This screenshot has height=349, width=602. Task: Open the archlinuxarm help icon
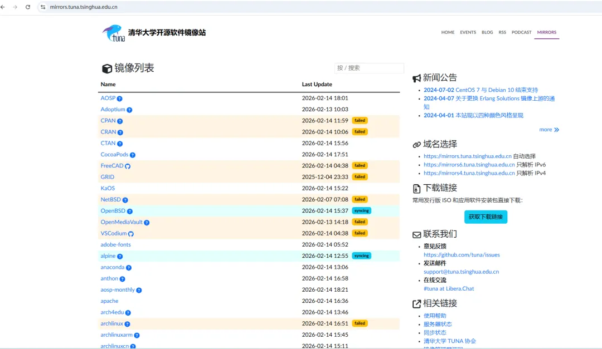pyautogui.click(x=137, y=335)
